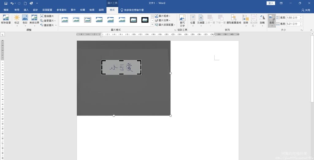Open the undo history dropdown arrow

point(15,3)
